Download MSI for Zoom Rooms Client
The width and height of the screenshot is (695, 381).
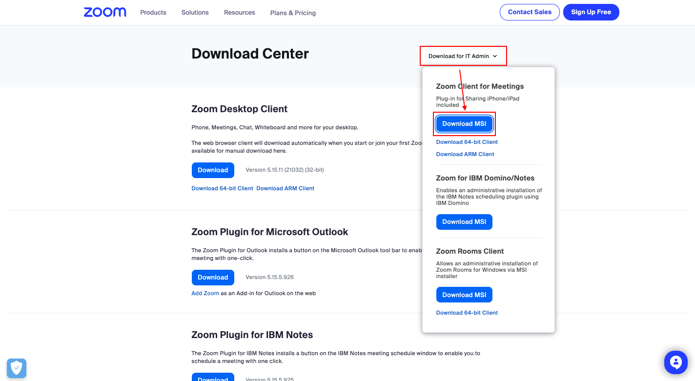[464, 295]
